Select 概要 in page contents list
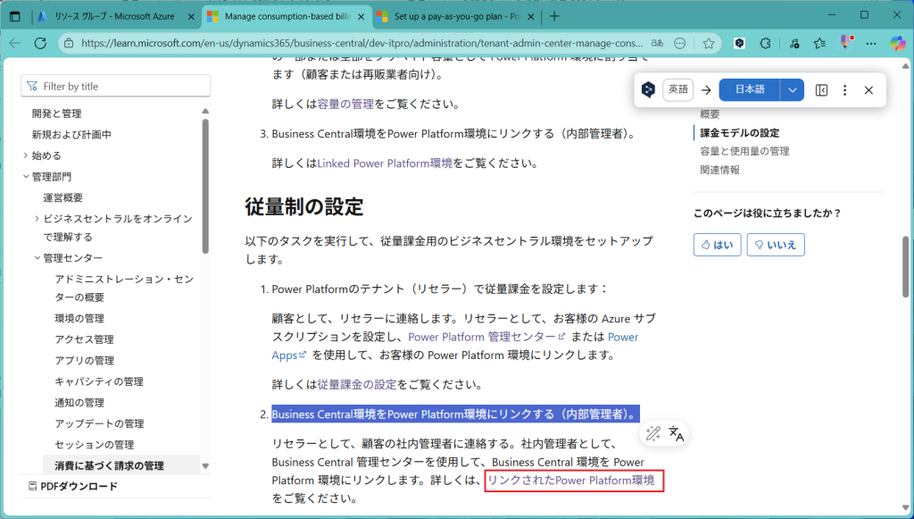The width and height of the screenshot is (914, 519). [x=710, y=113]
